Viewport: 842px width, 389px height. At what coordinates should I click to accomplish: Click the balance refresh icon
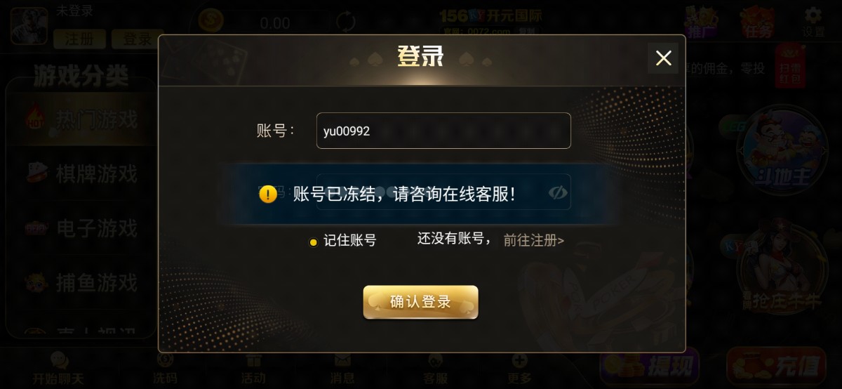pyautogui.click(x=345, y=22)
